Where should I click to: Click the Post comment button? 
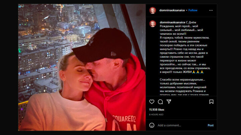coord(211,125)
